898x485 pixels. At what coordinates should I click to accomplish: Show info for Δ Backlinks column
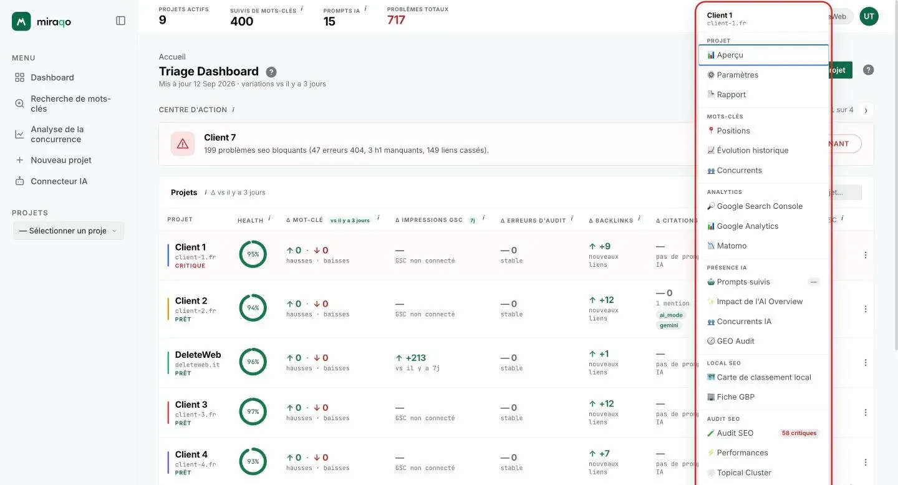tap(640, 219)
